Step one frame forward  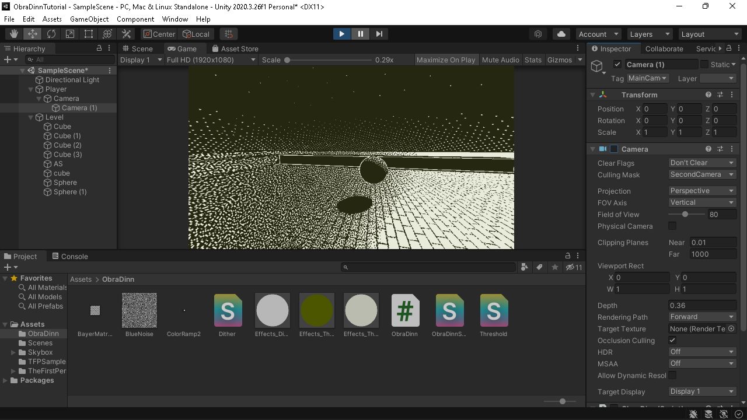(x=379, y=34)
